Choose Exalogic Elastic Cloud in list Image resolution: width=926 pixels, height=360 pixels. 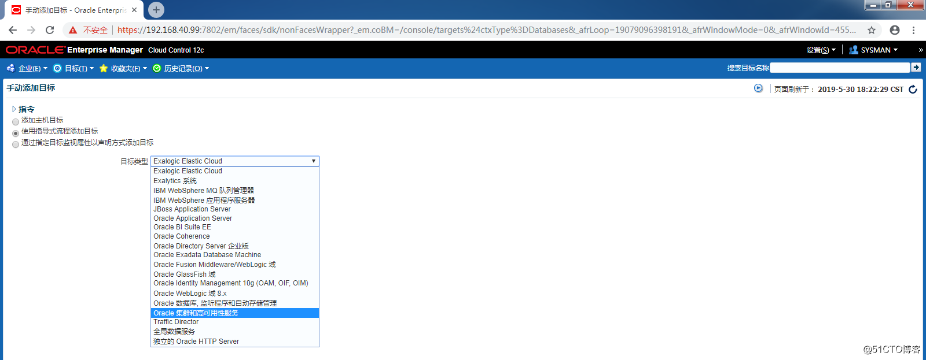pos(235,171)
